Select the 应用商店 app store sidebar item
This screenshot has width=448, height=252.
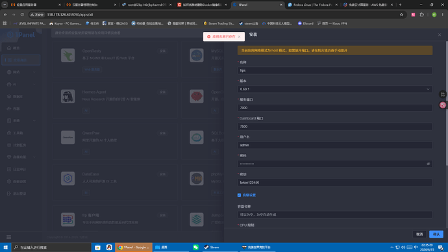tap(21, 60)
